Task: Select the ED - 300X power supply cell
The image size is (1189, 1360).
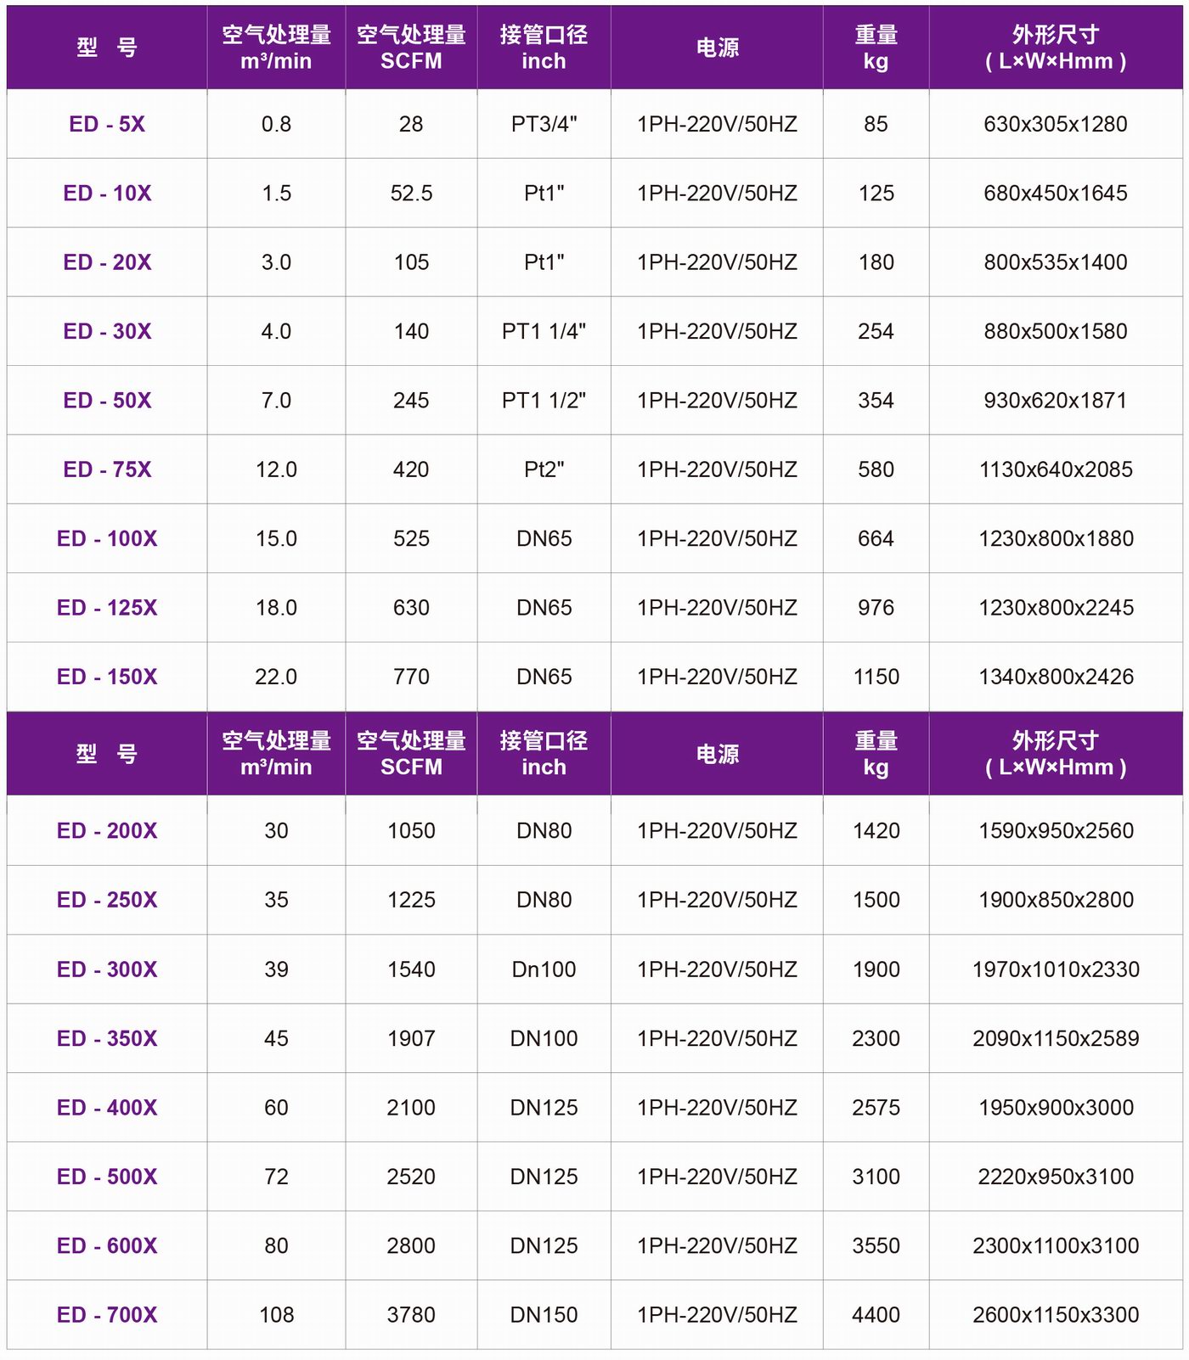Action: 717,969
